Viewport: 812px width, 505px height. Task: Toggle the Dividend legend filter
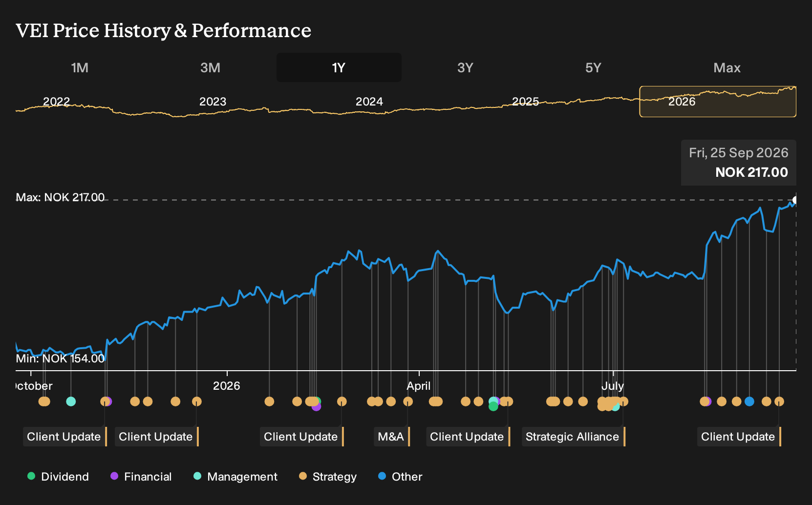(58, 477)
